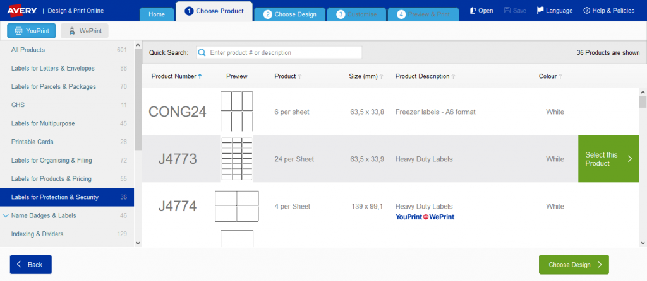This screenshot has width=647, height=281.
Task: Select Labels for Protection & Security category
Action: coord(67,197)
